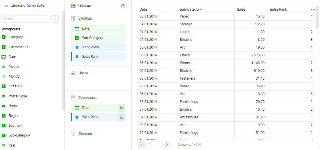Toggle sort direction for Date

click(x=122, y=108)
